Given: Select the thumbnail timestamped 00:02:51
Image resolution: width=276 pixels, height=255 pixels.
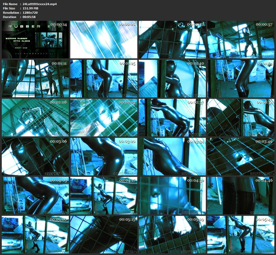Looking at the screenshot, I should 241,118.
